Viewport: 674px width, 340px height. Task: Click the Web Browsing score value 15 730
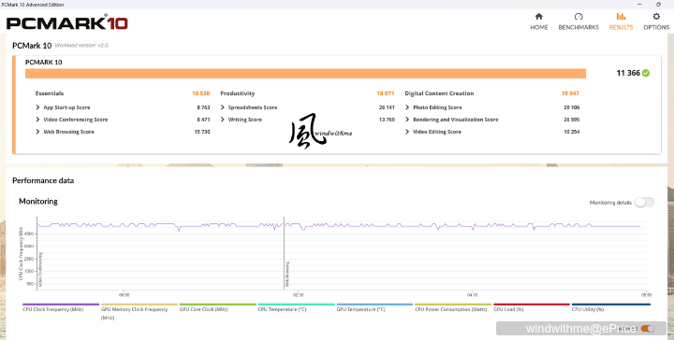(x=202, y=132)
